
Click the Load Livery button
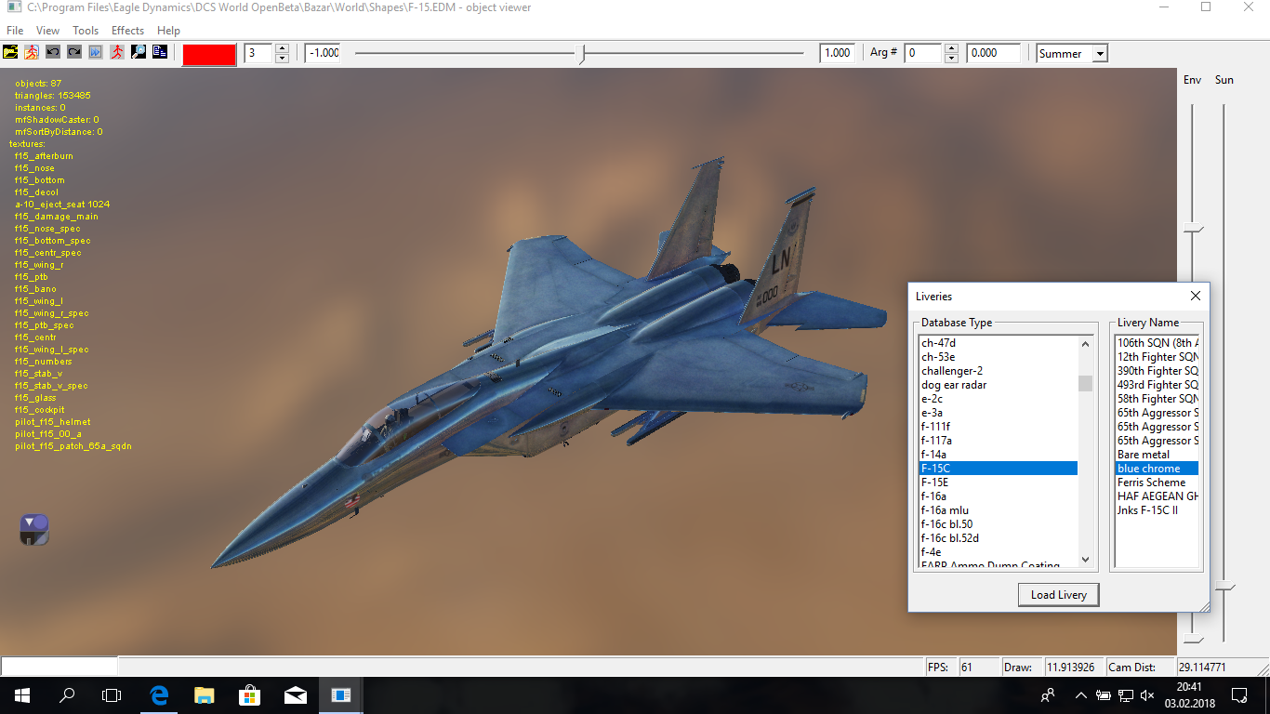pyautogui.click(x=1059, y=595)
